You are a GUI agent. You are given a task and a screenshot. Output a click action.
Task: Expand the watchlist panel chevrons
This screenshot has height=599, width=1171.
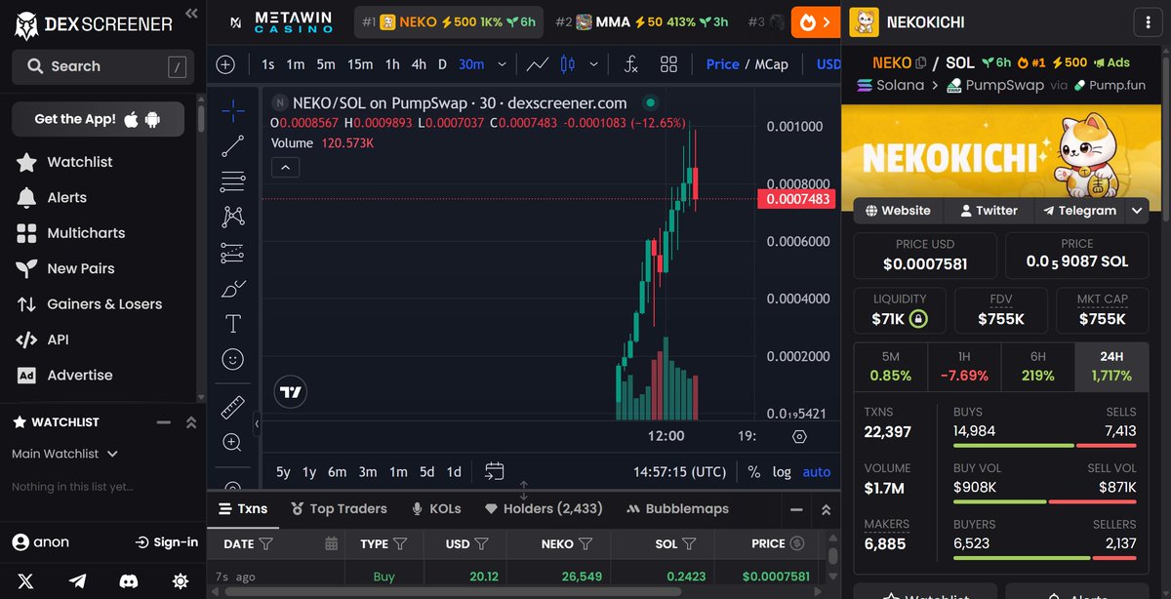click(x=191, y=422)
